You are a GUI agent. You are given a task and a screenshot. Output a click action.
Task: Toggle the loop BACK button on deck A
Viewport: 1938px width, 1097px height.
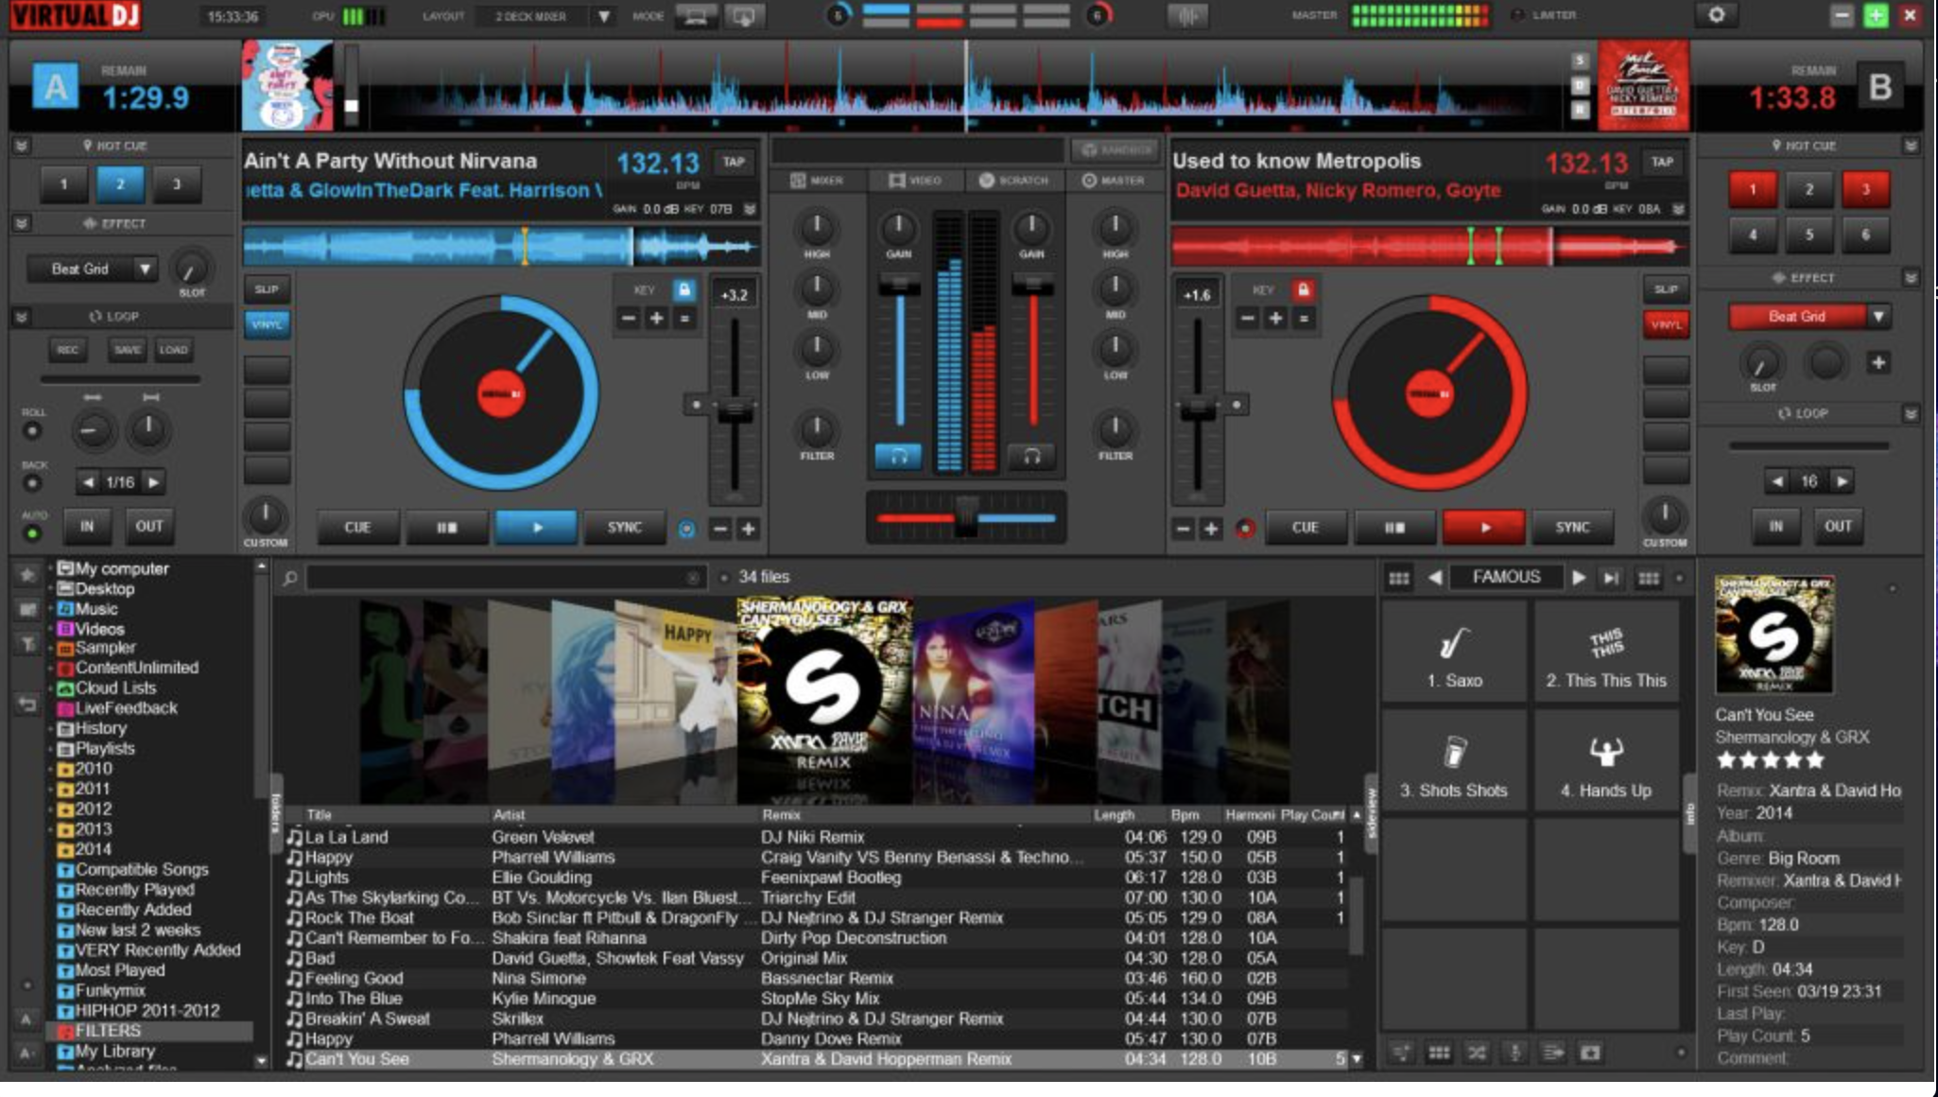pyautogui.click(x=33, y=483)
